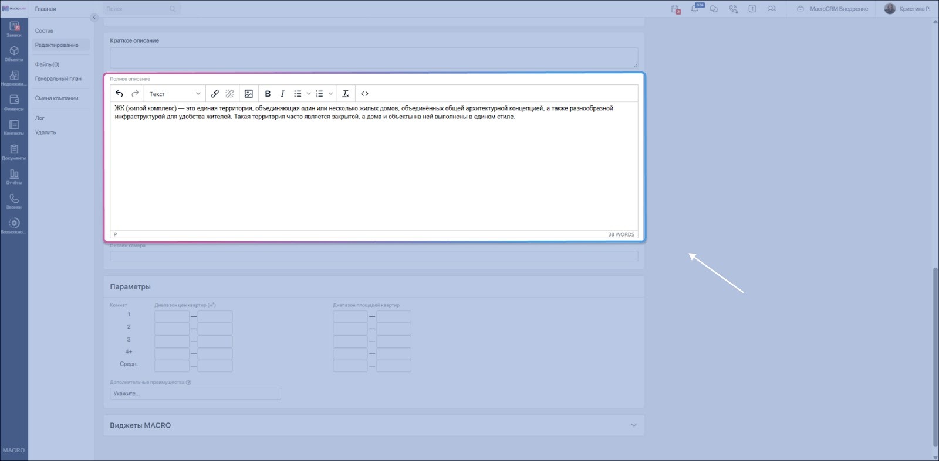Viewport: 939px width, 461px height.
Task: Click the undo arrow in the editor toolbar
Action: point(119,94)
